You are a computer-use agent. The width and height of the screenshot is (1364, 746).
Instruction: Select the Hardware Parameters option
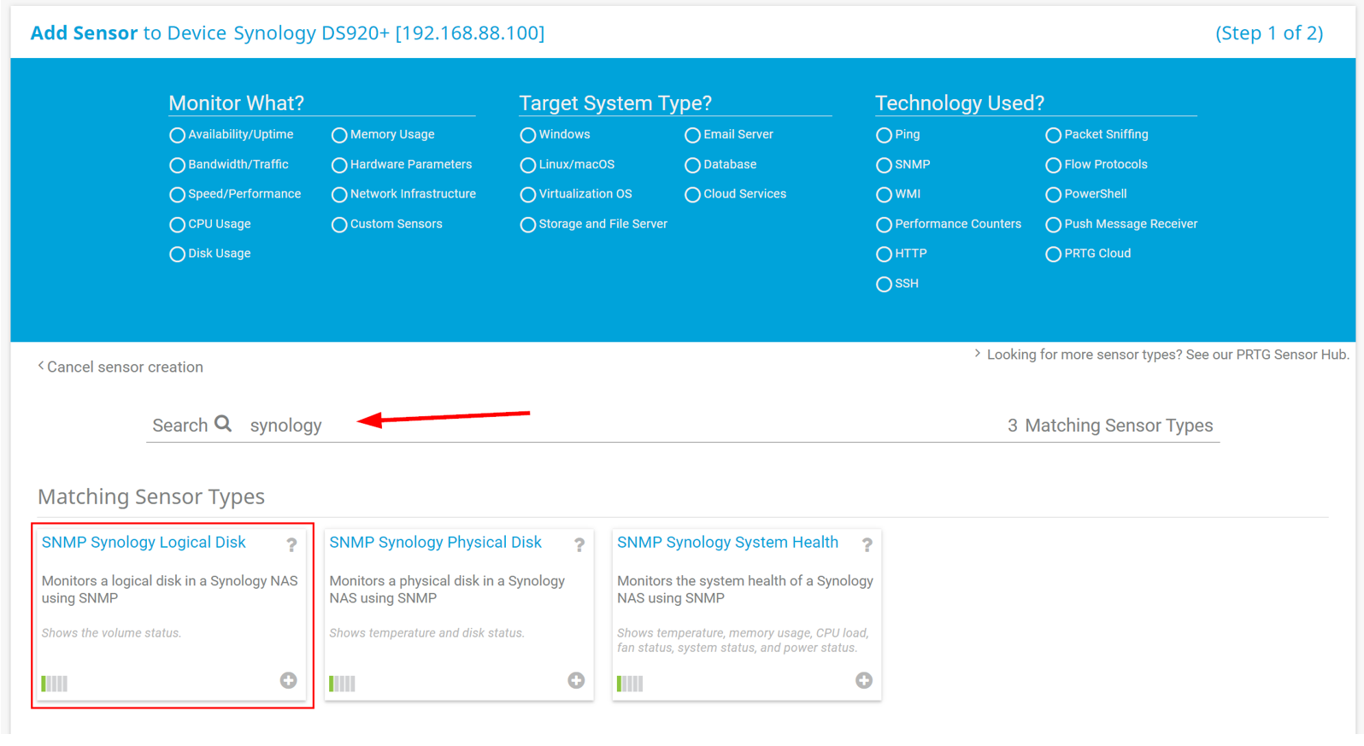339,165
